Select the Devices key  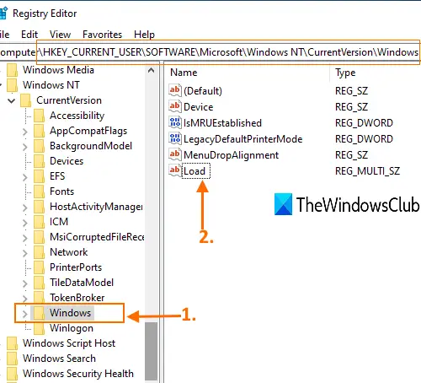[x=67, y=161]
